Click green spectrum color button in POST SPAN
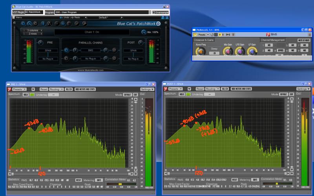The height and width of the screenshot is (196, 314). (x=188, y=94)
